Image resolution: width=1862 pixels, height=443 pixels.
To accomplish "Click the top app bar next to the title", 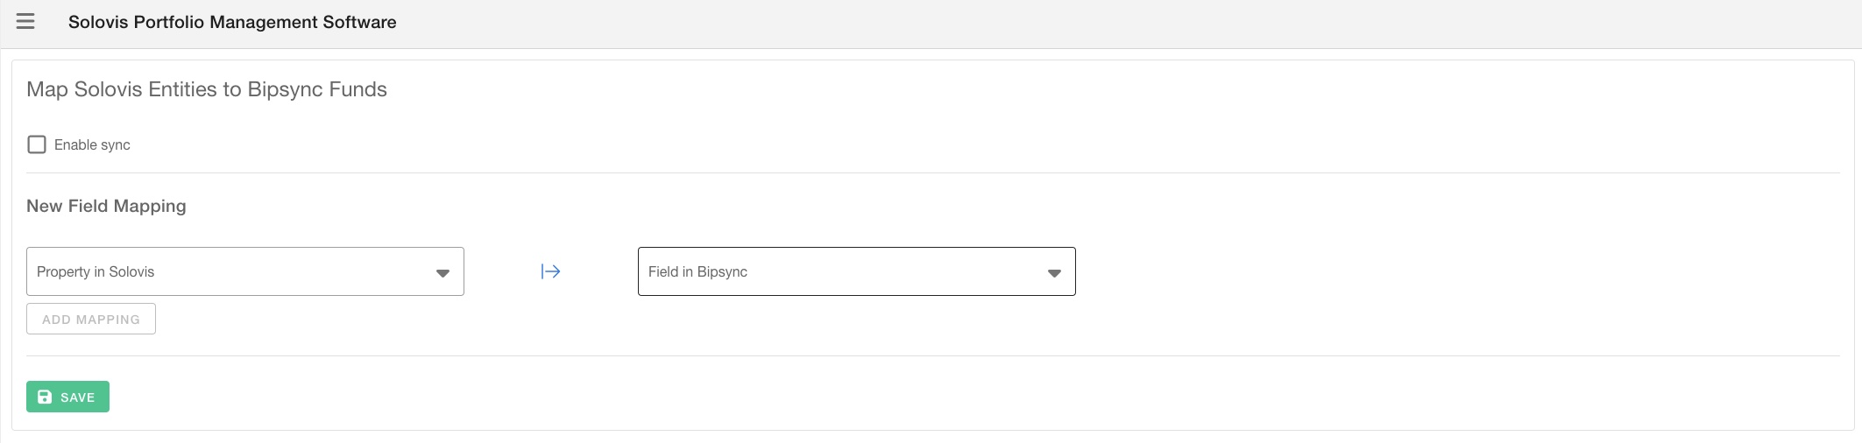I will [1051, 23].
